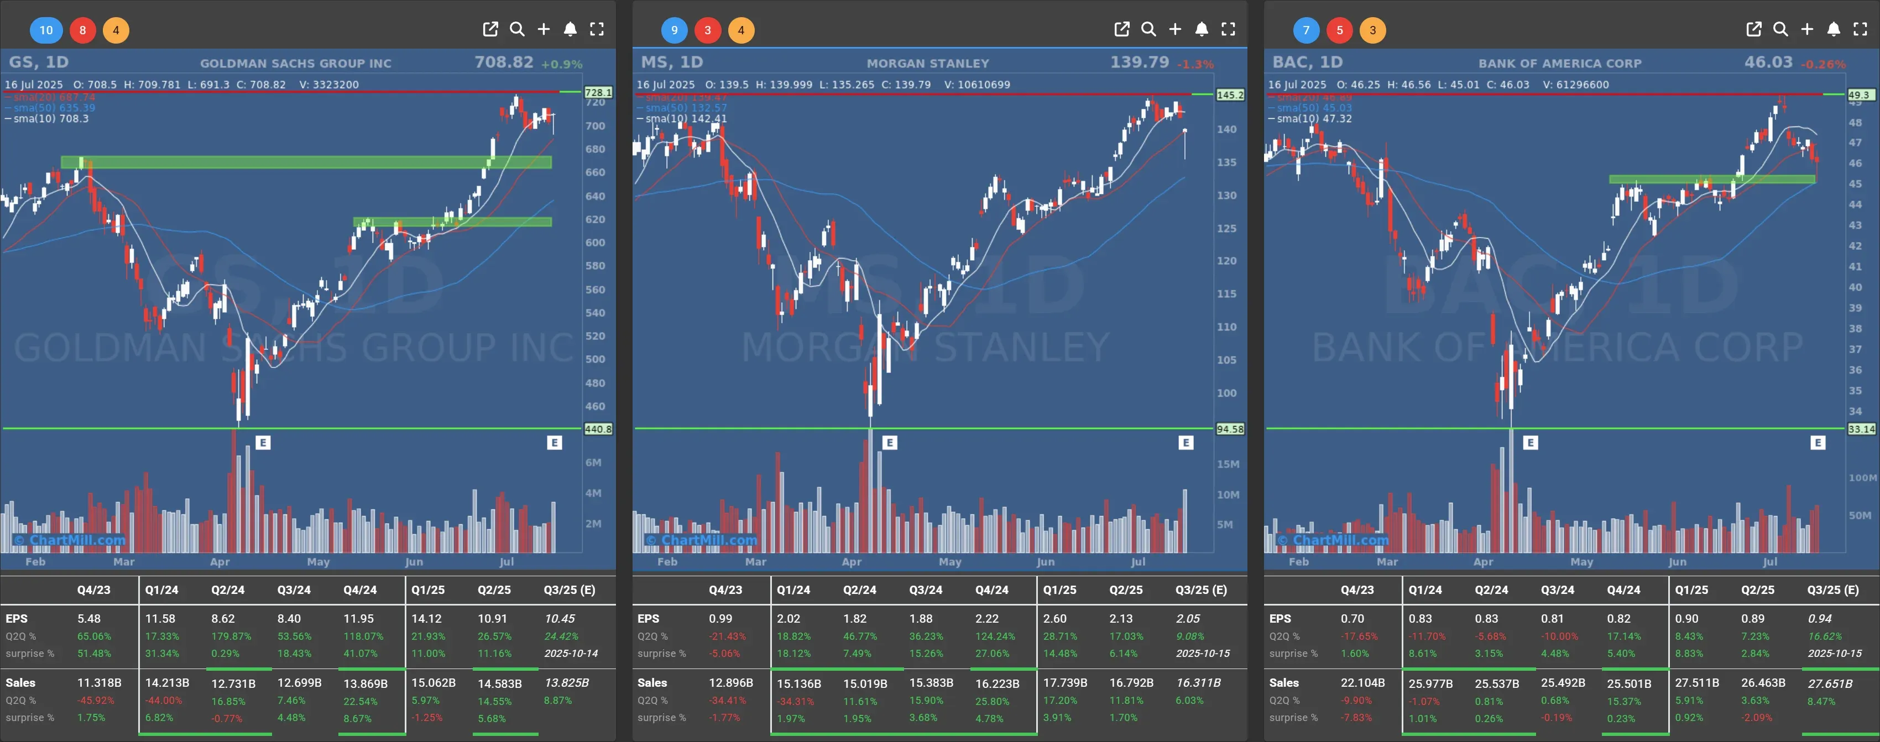This screenshot has height=742, width=1880.
Task: Click April earnings E marker on MS chart
Action: (890, 443)
